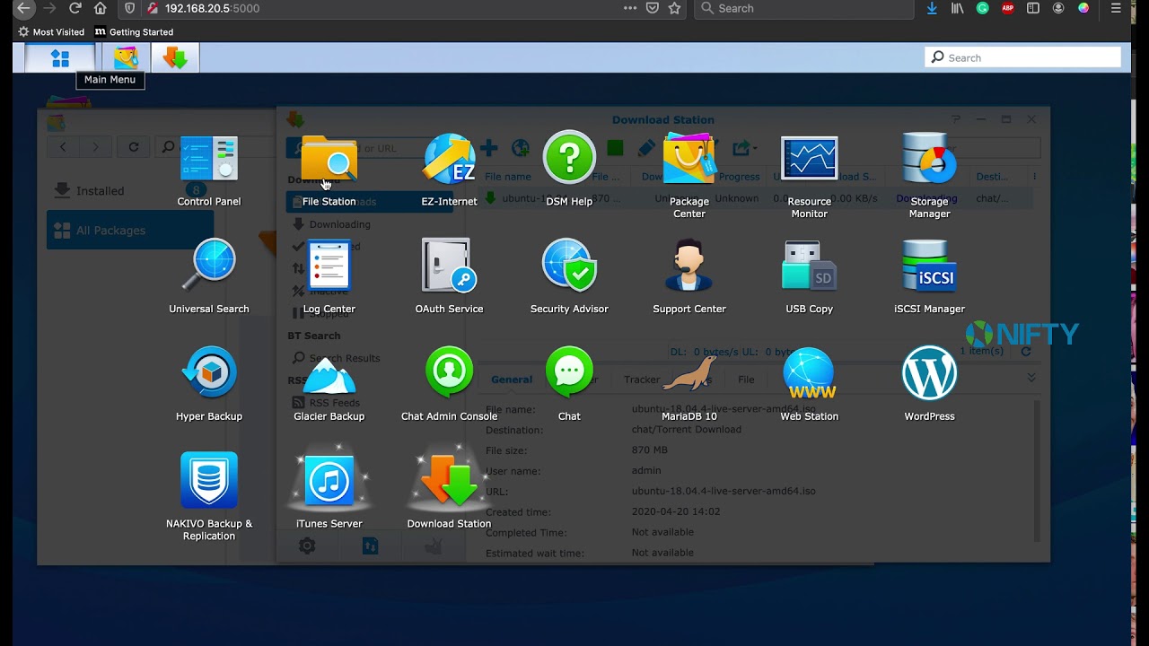The height and width of the screenshot is (646, 1149).
Task: Launch Web Station
Action: click(x=809, y=386)
